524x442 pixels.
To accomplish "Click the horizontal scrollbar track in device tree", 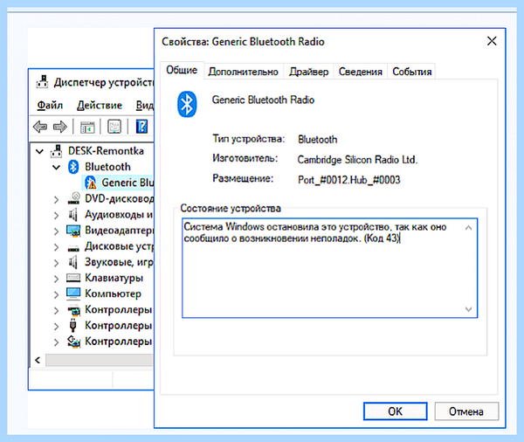I will click(x=100, y=361).
